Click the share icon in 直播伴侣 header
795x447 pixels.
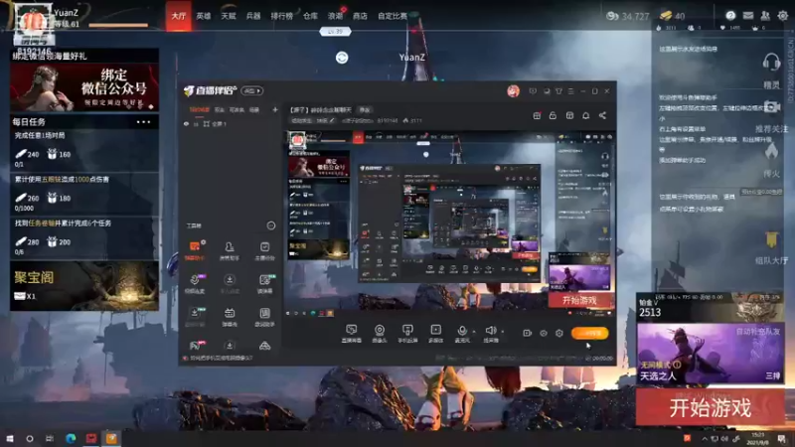[x=602, y=115]
